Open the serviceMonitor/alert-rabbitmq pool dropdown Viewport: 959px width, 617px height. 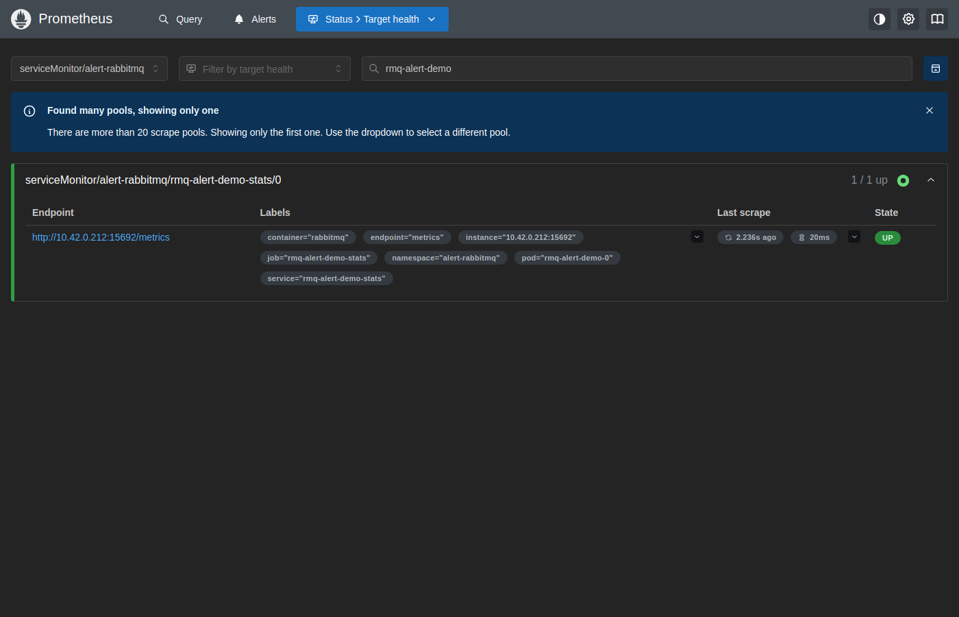coord(89,69)
